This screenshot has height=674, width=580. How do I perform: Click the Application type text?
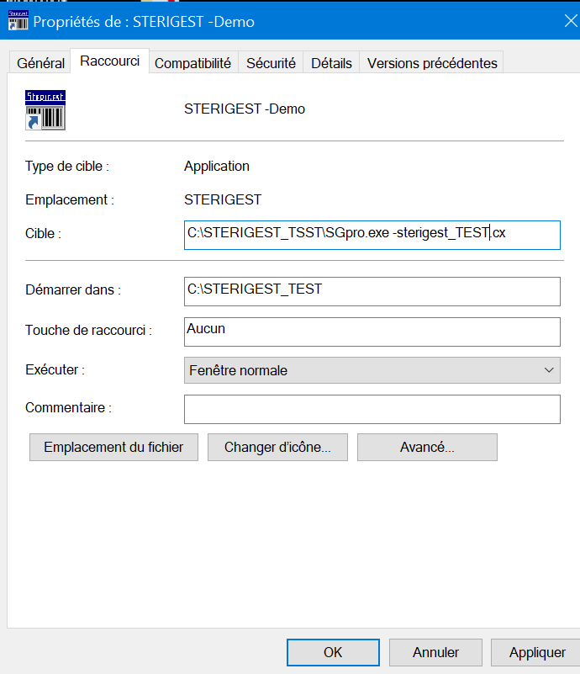click(x=217, y=167)
